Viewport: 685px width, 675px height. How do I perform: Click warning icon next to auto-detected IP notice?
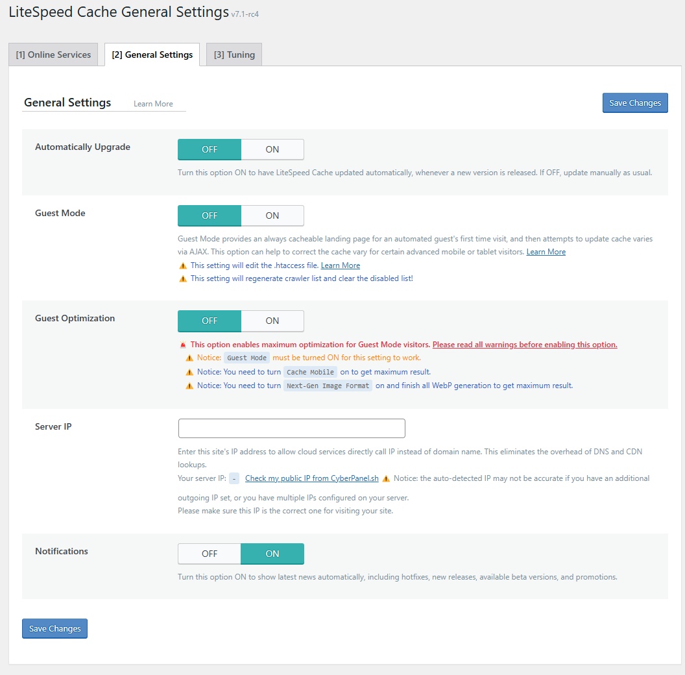tap(386, 479)
